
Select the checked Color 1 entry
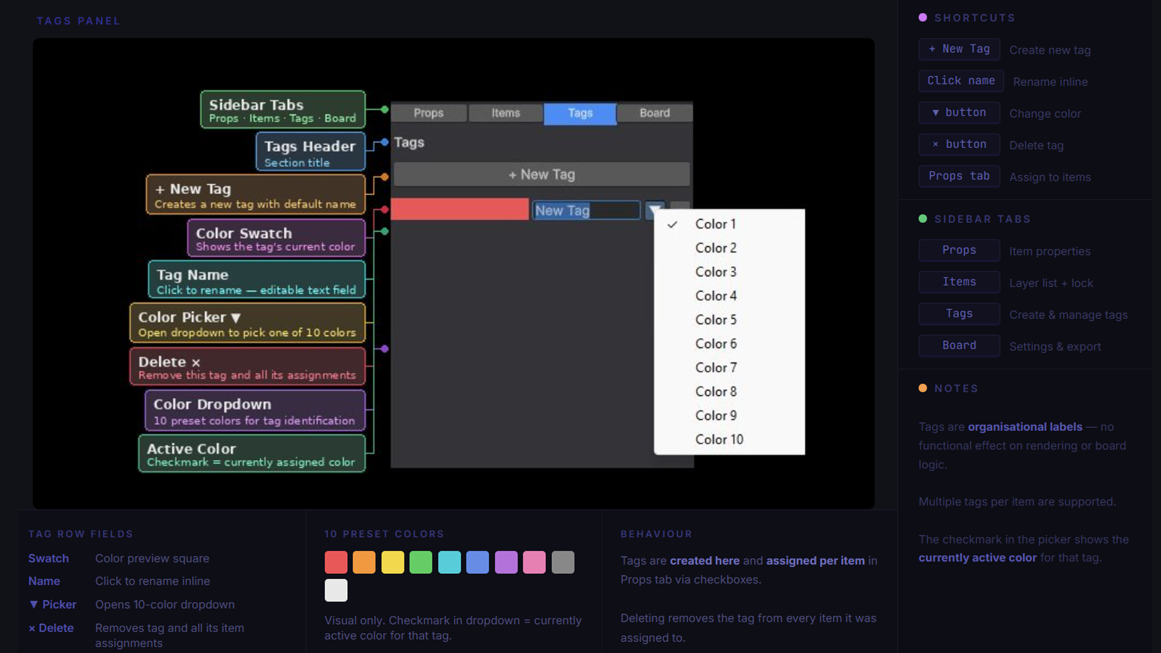715,224
